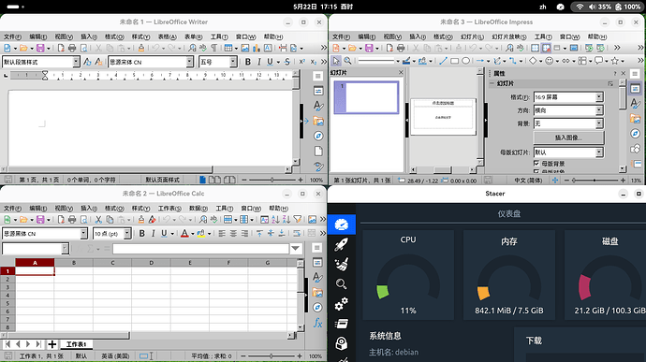
Task: Toggle superscript in the Writer toolbar
Action: click(x=302, y=62)
